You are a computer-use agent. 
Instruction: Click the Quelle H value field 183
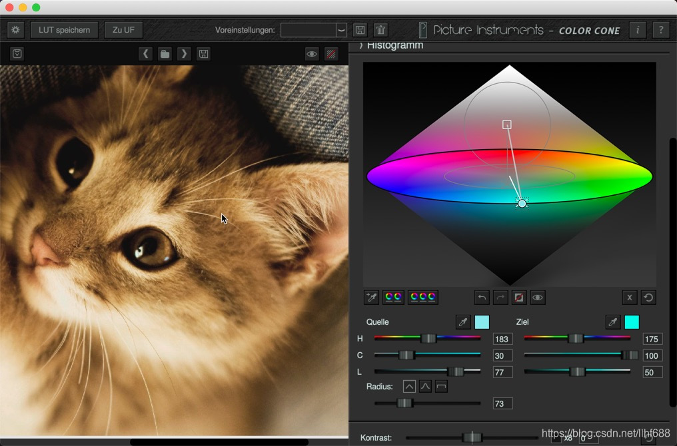coord(502,339)
